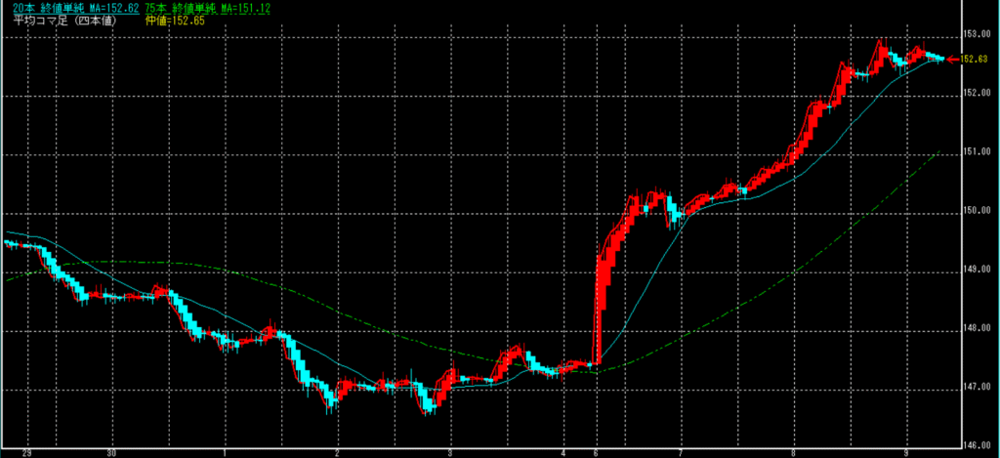The image size is (1000, 458).
Task: Click date 2 on the time axis
Action: click(x=337, y=453)
